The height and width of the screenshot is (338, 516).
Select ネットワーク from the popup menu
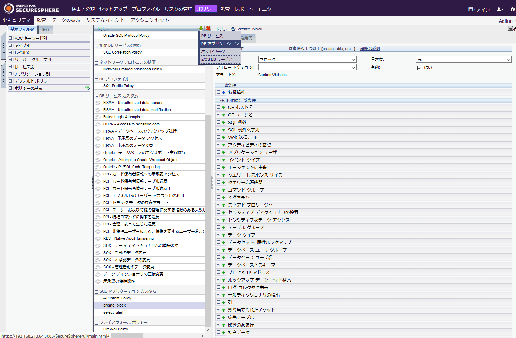coord(220,51)
